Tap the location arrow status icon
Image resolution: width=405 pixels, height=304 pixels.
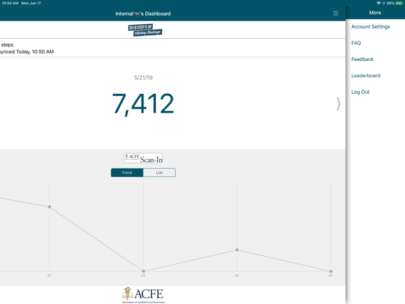coord(384,3)
